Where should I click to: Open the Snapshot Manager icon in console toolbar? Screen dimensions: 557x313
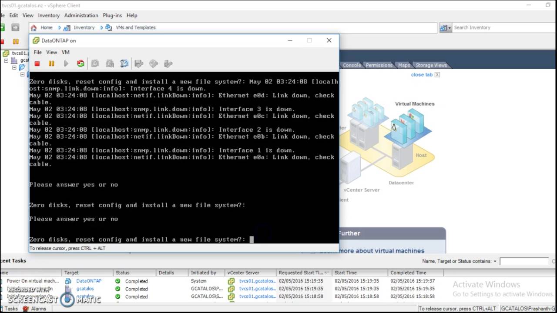point(124,64)
